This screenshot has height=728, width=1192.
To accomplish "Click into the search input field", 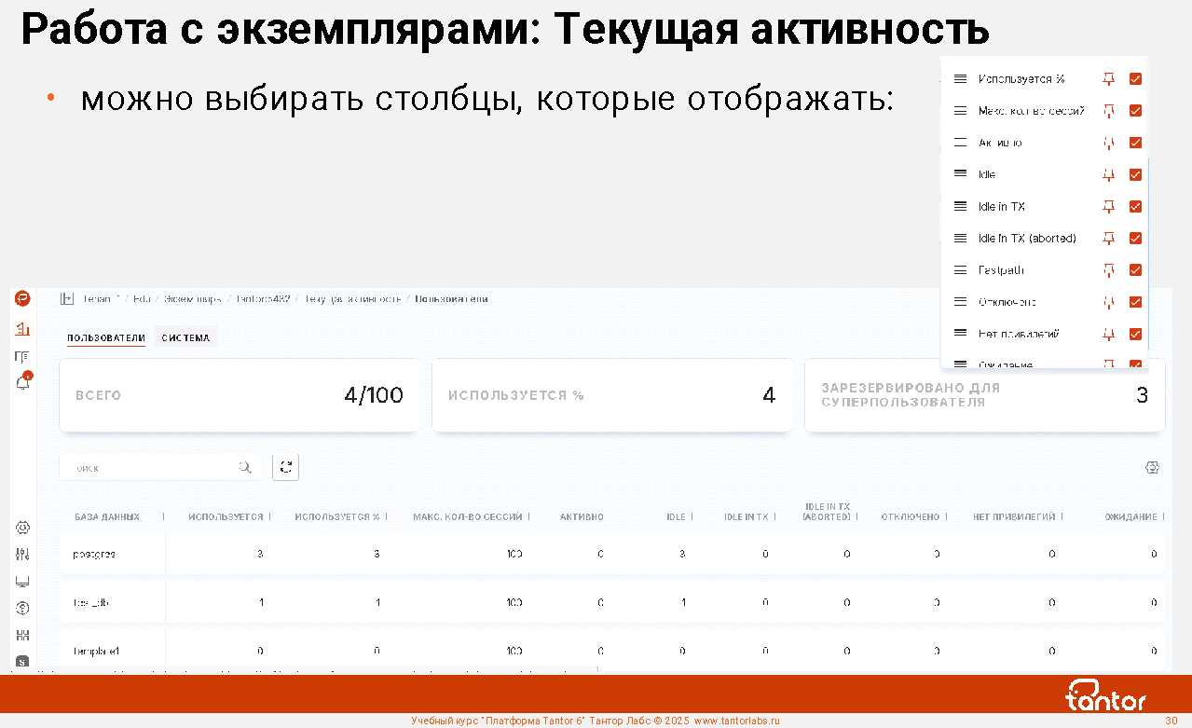I will (149, 468).
